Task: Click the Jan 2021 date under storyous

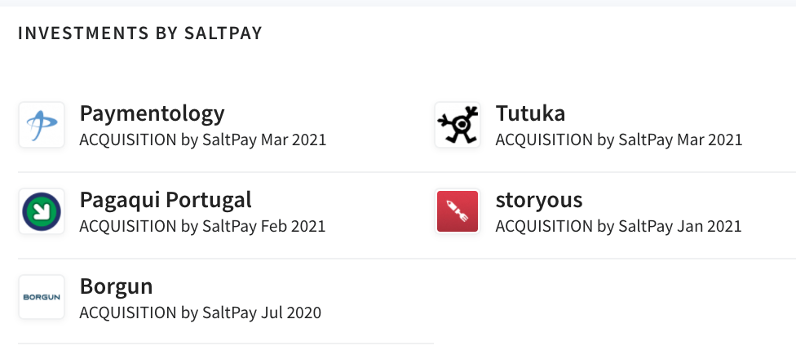Action: pyautogui.click(x=710, y=226)
